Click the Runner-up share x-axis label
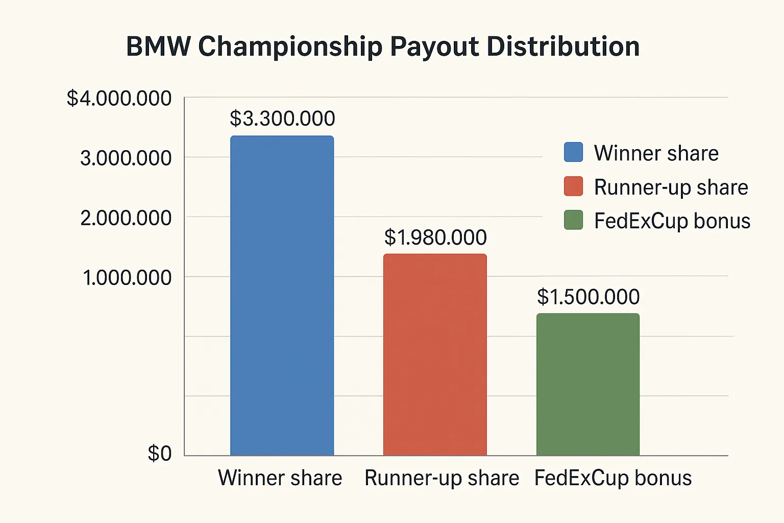Viewport: 784px width, 523px height. 442,478
